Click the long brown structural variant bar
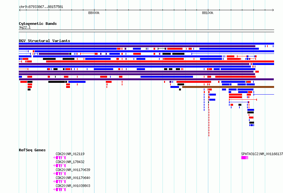 pos(228,87)
